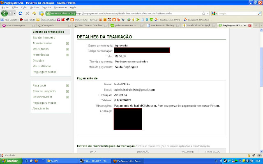Click the scrollbar down arrow
Screen dimensions: 263x164
coord(261,151)
